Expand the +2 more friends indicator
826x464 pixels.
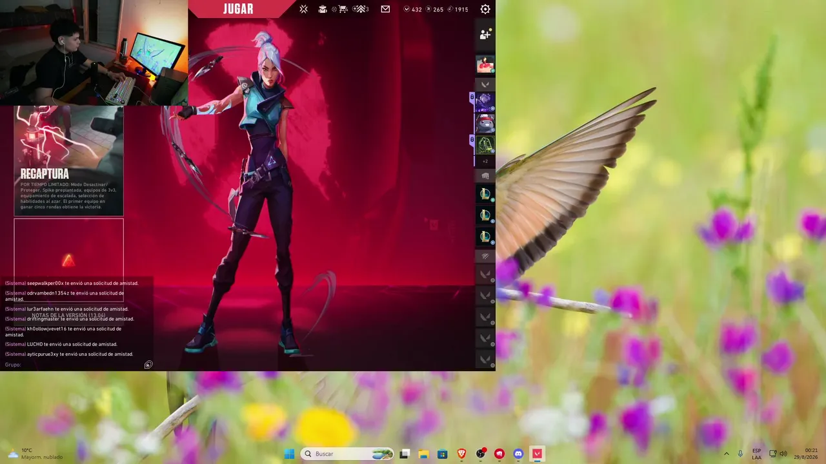point(485,161)
